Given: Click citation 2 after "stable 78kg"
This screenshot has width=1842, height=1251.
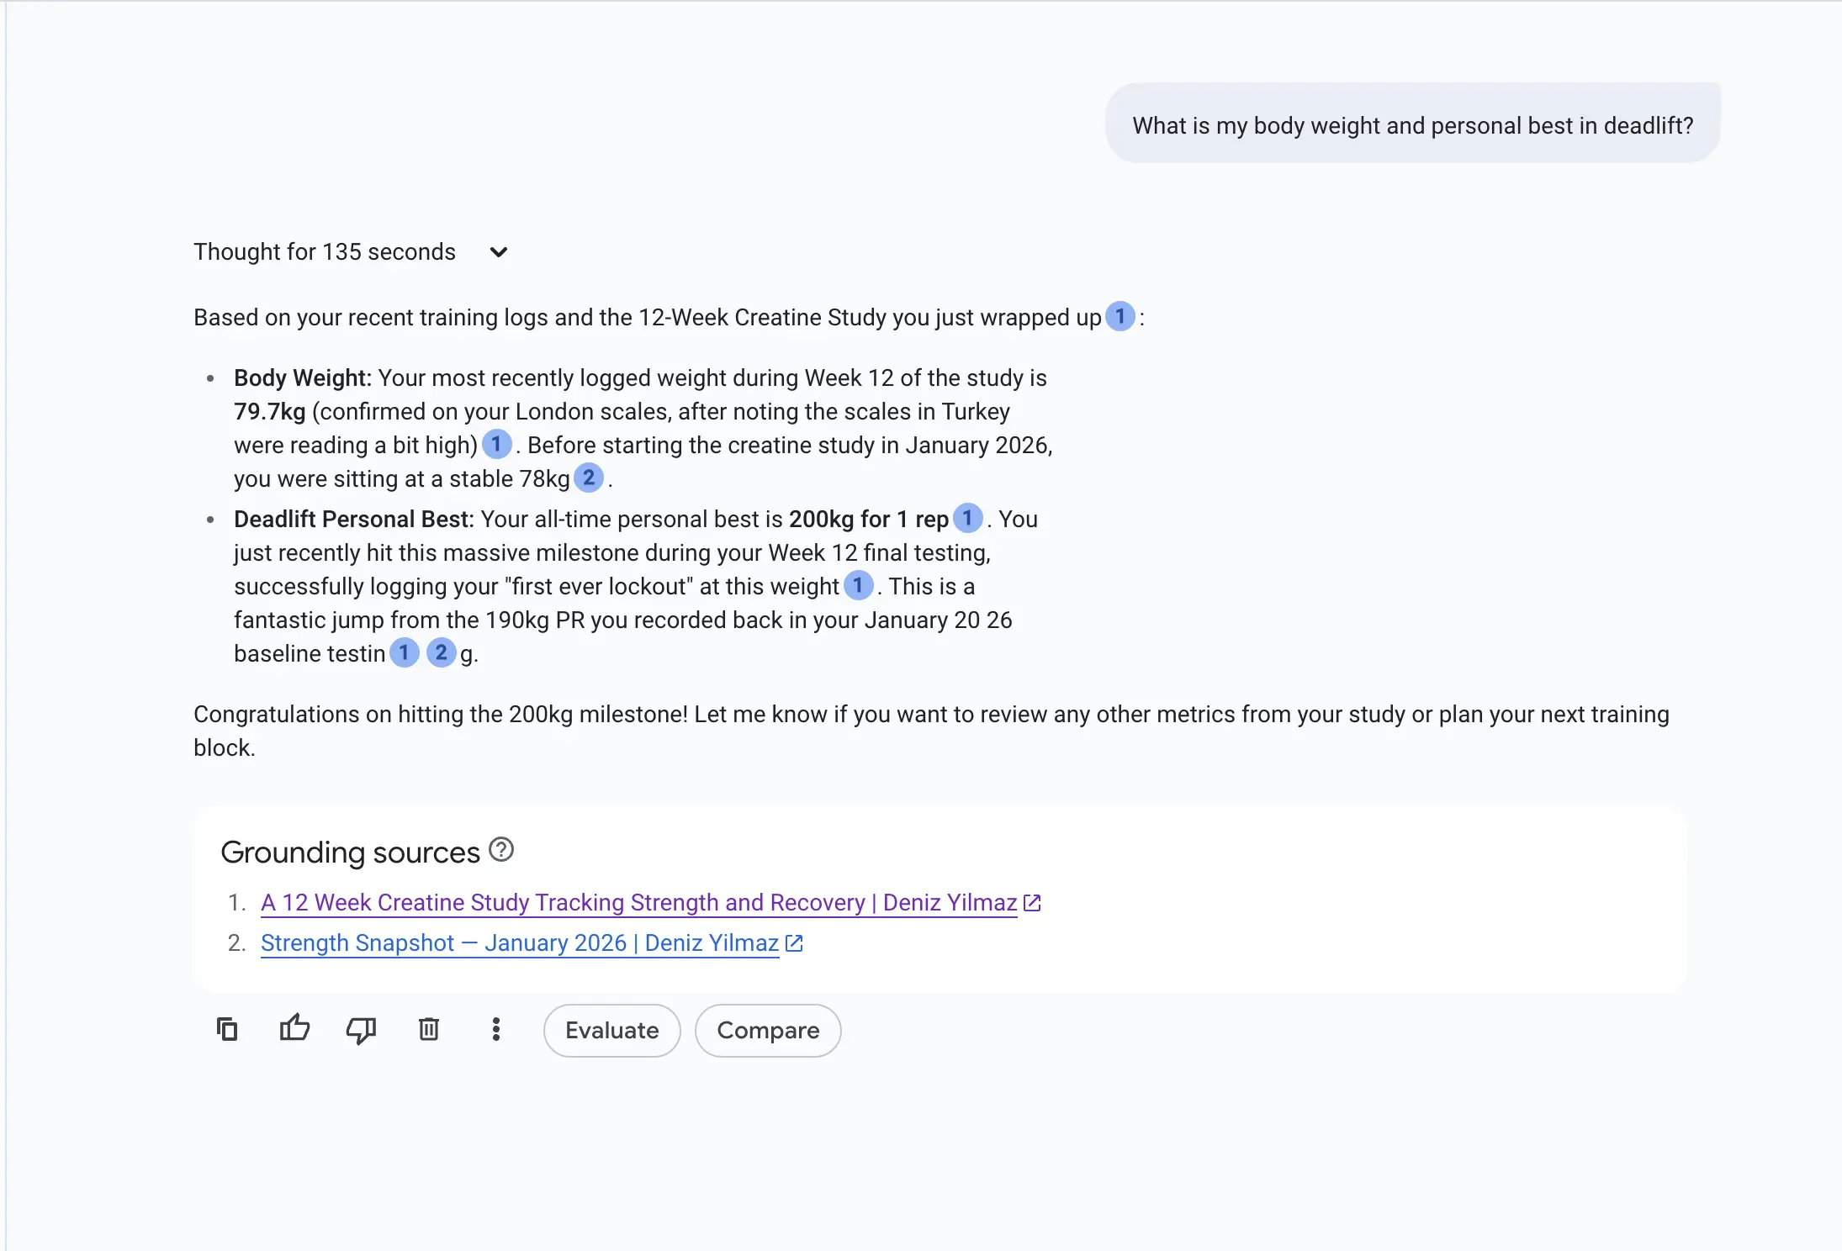Looking at the screenshot, I should (588, 478).
